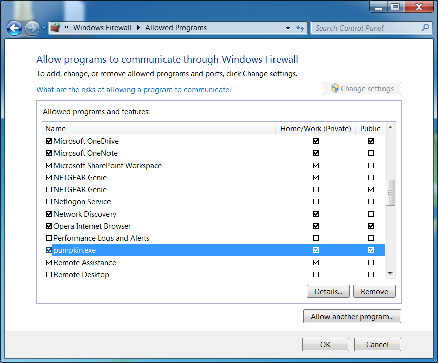Open the recent pages dropdown arrow
The height and width of the screenshot is (363, 438).
click(44, 28)
